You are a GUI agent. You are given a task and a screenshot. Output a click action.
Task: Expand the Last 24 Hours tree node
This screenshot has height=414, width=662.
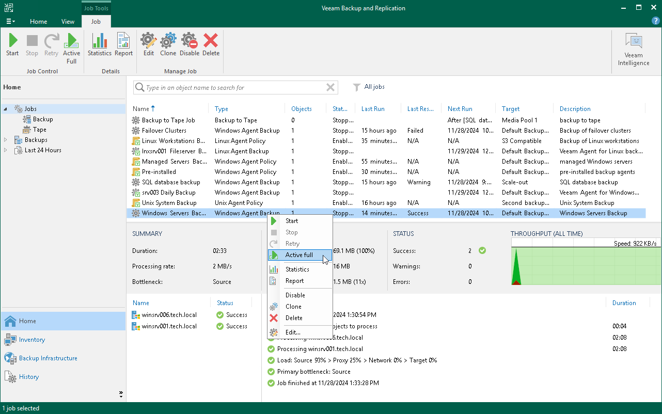[x=6, y=150]
